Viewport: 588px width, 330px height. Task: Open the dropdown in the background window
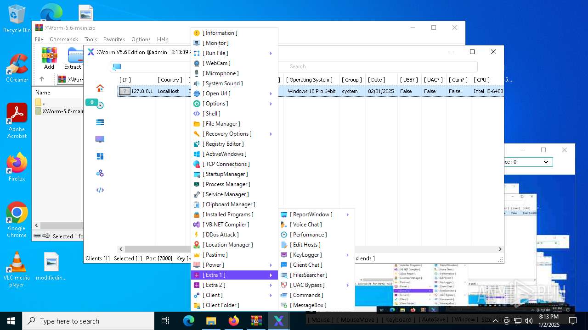point(546,162)
